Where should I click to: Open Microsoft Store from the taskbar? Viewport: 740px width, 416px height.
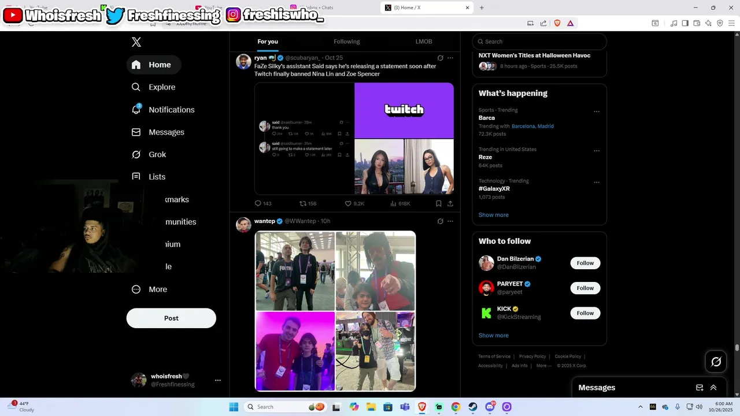coord(388,407)
